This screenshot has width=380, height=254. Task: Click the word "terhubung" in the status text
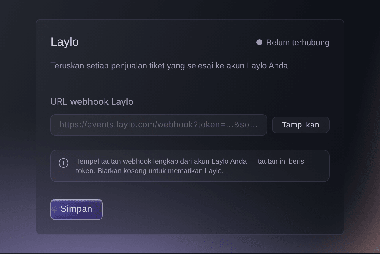pyautogui.click(x=311, y=43)
